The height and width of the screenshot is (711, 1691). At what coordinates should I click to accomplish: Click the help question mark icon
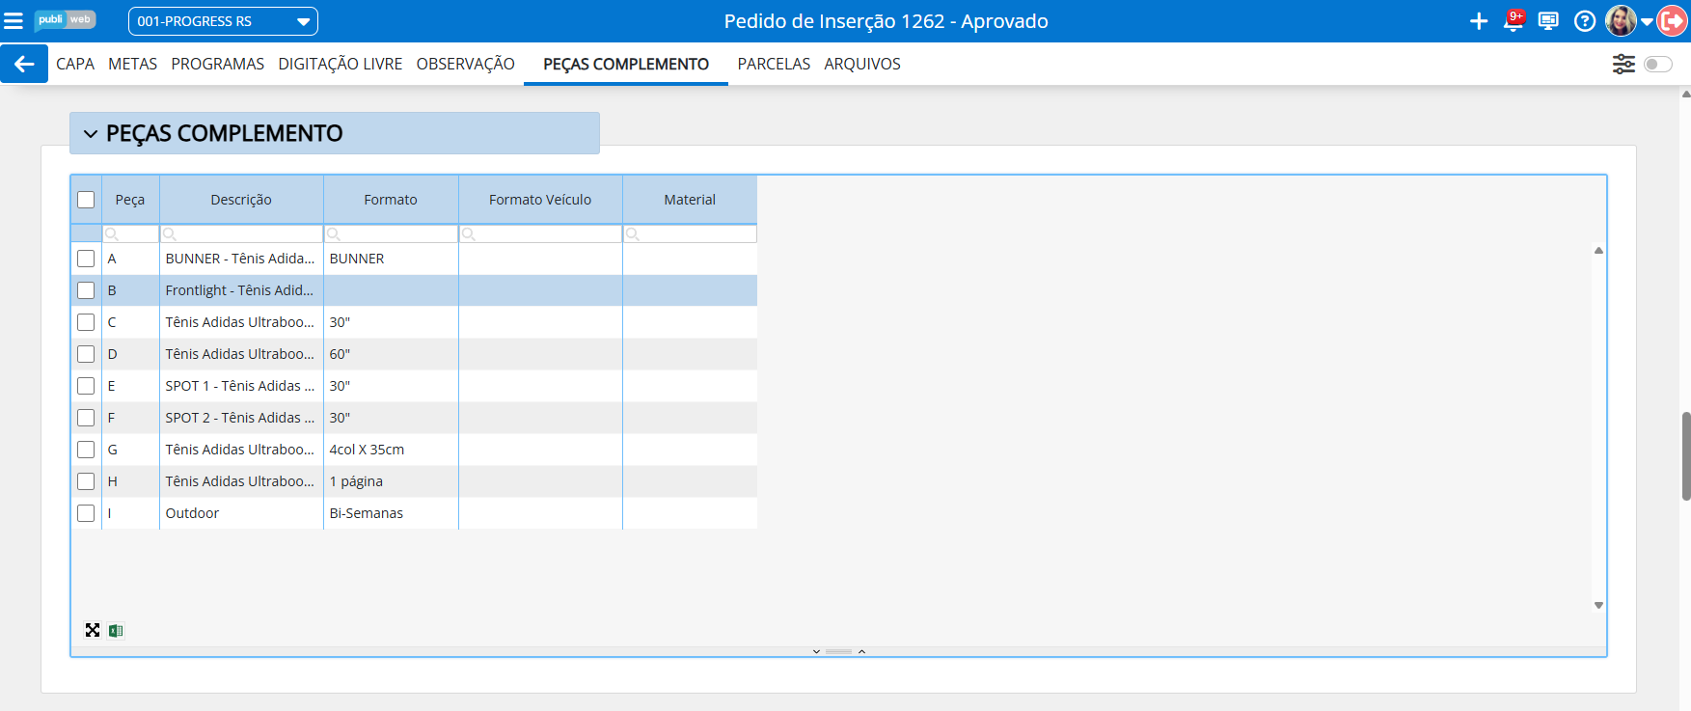[x=1584, y=21]
